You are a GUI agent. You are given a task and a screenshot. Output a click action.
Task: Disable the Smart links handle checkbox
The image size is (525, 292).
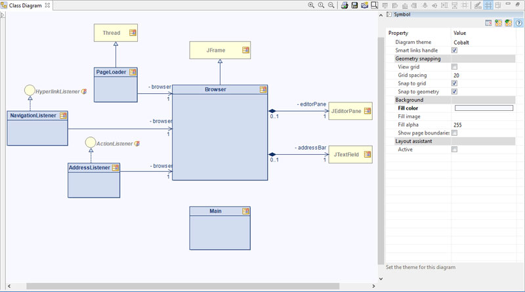(454, 51)
